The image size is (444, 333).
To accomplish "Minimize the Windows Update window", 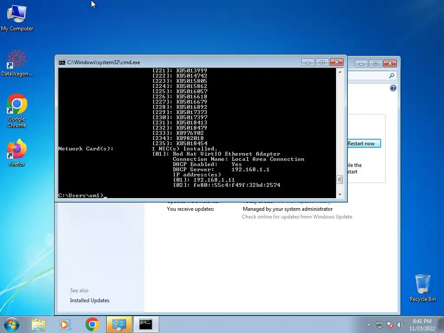I will (361, 64).
